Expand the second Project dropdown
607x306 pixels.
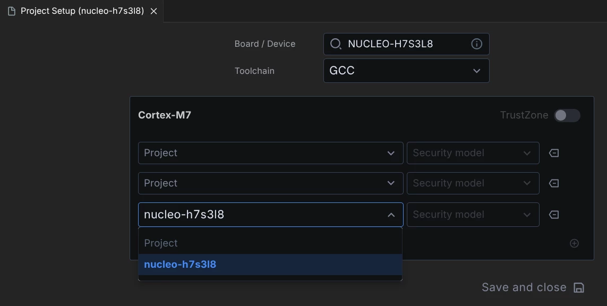271,183
